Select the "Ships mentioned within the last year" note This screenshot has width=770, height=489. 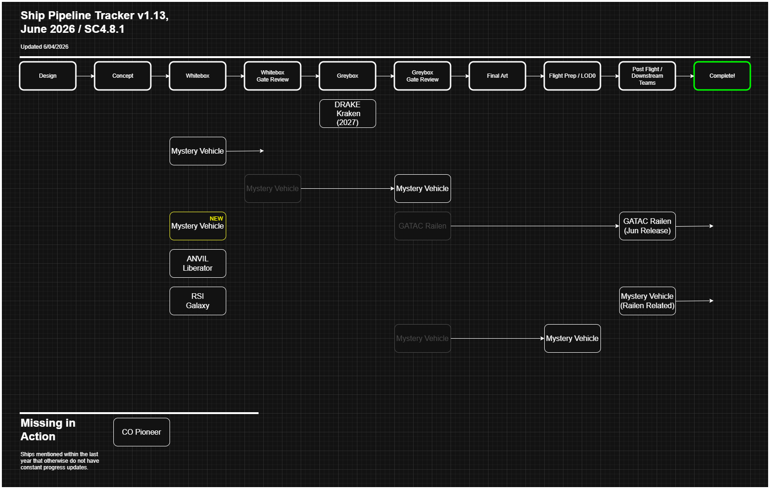[x=59, y=461]
